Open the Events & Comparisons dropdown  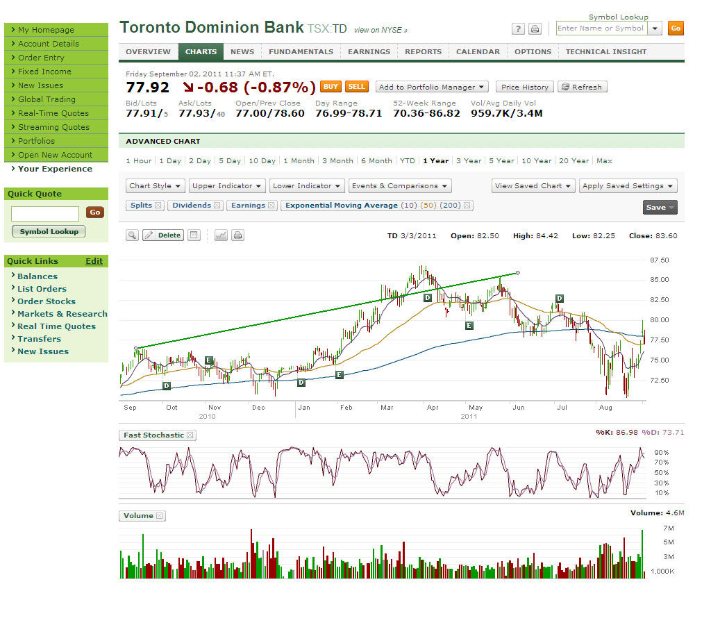point(400,186)
